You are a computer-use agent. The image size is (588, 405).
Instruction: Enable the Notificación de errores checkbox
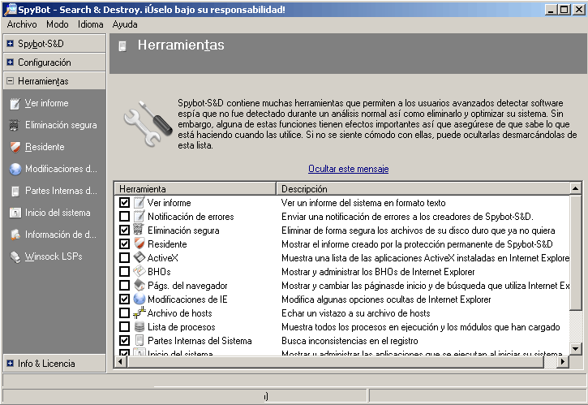pyautogui.click(x=124, y=217)
